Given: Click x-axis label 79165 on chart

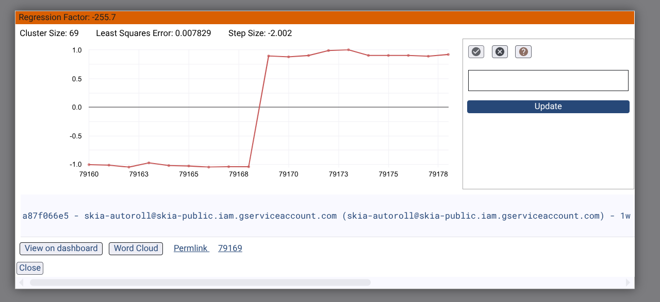Looking at the screenshot, I should click(x=189, y=174).
